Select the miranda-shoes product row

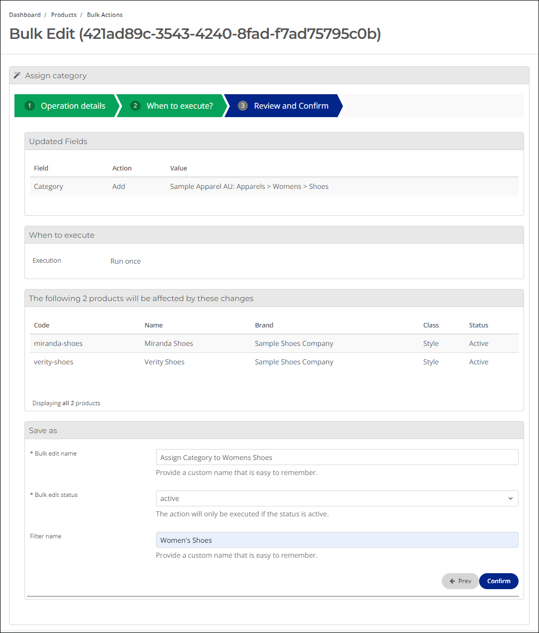(274, 343)
